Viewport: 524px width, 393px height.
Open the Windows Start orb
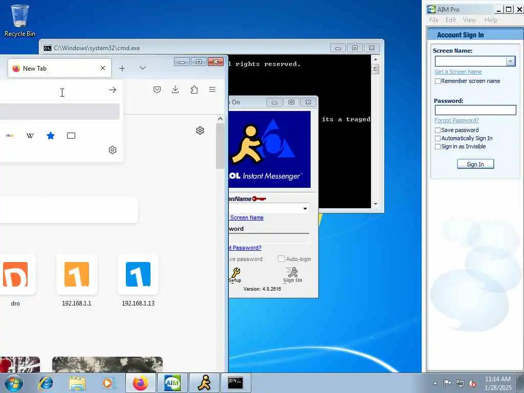pyautogui.click(x=14, y=383)
